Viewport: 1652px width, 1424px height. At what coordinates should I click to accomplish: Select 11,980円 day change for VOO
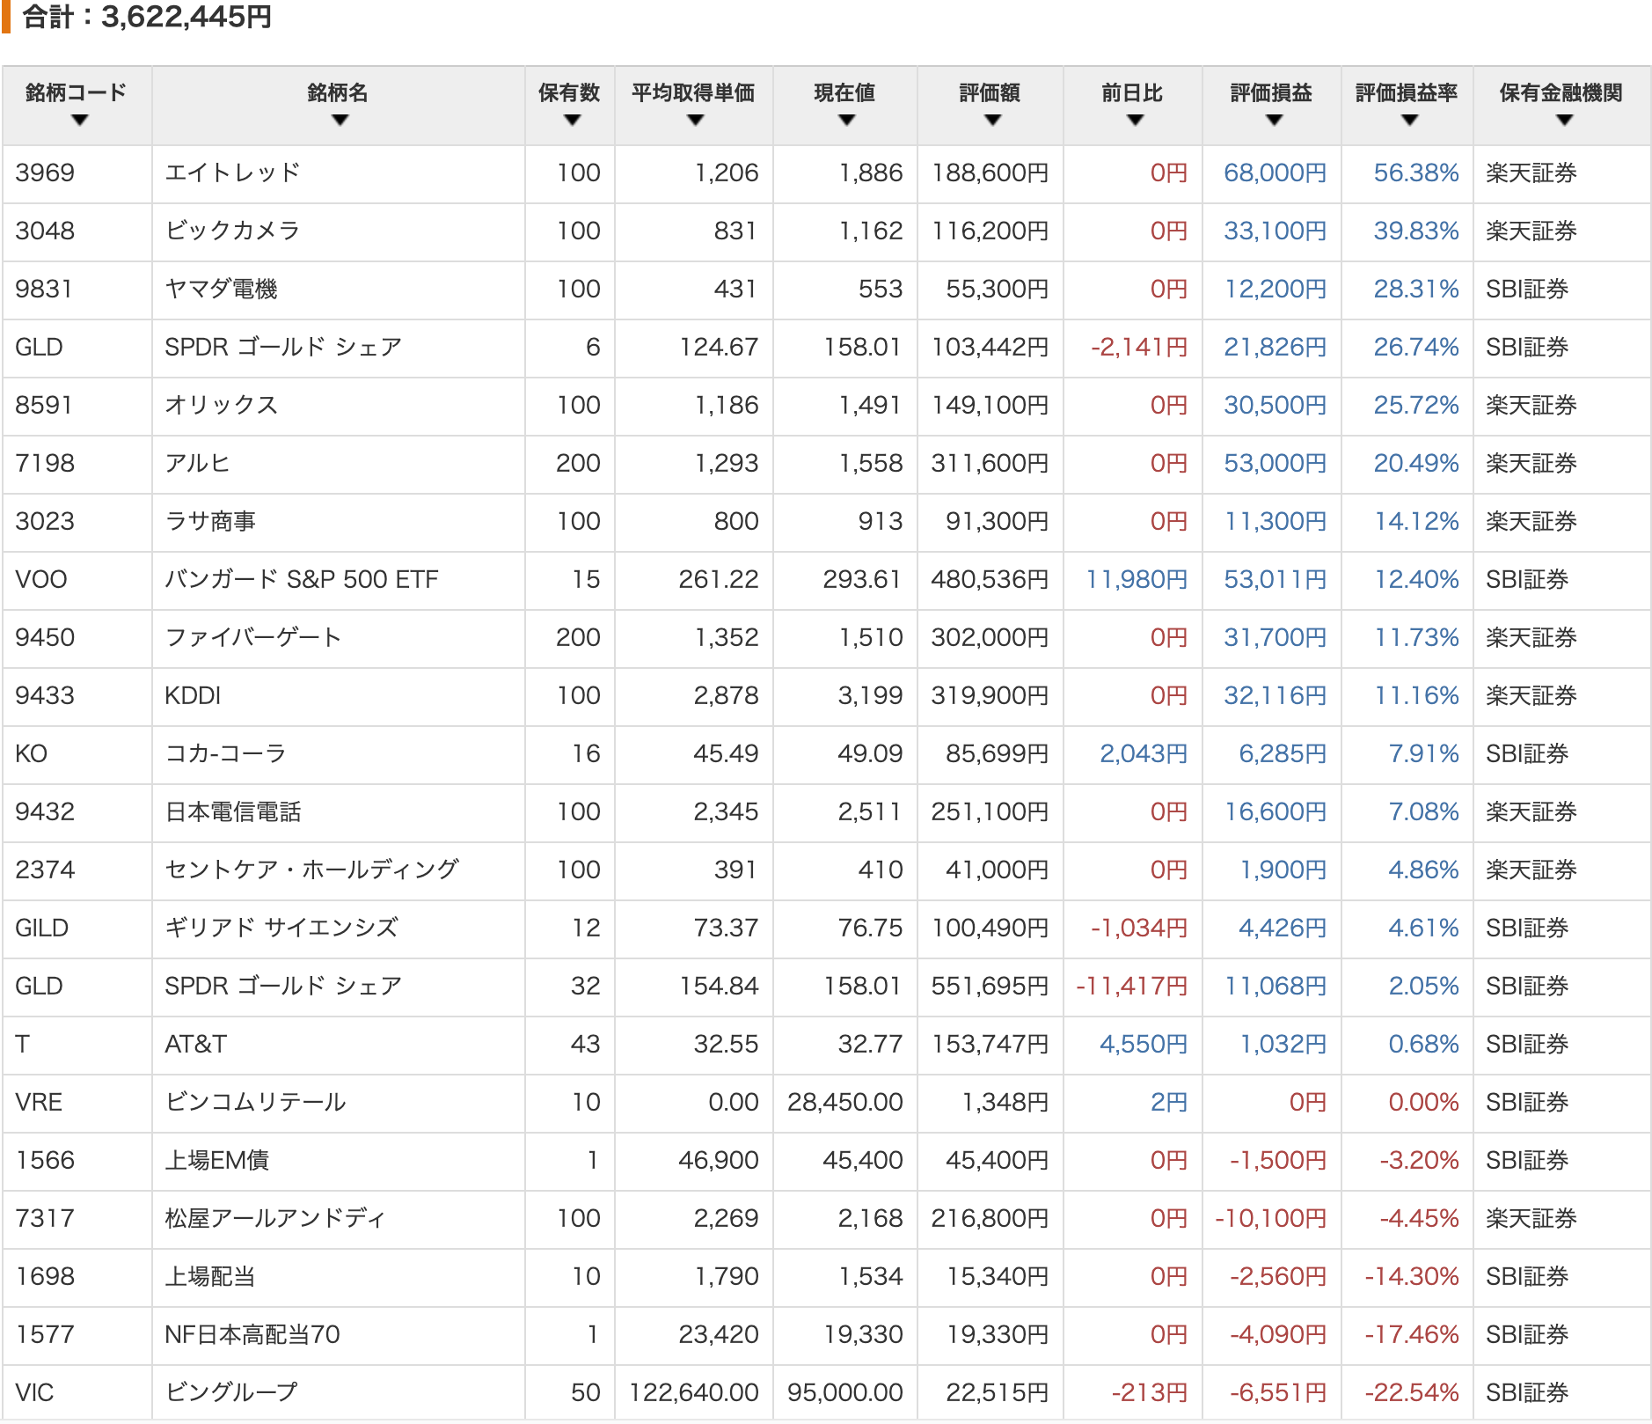click(1137, 579)
